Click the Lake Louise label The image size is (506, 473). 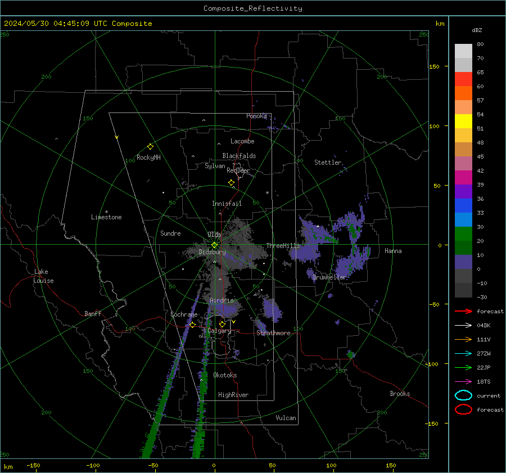[x=43, y=276]
